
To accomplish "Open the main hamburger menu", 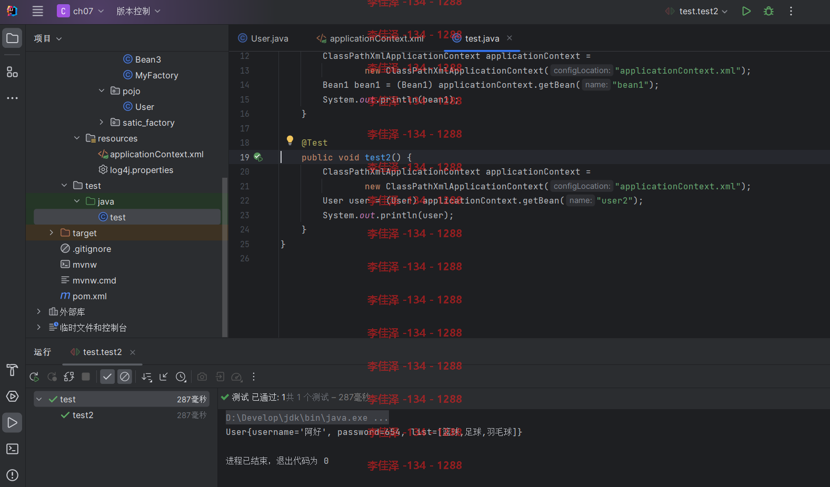I will (37, 11).
